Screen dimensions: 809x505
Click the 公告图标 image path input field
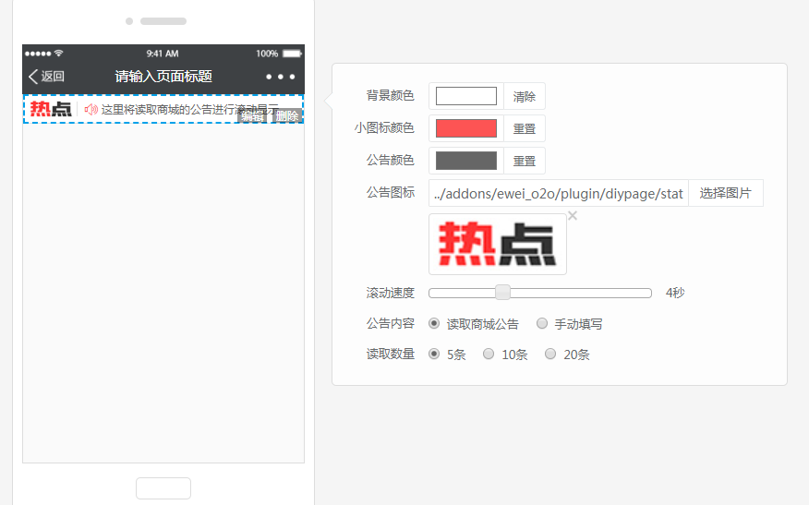tap(559, 193)
